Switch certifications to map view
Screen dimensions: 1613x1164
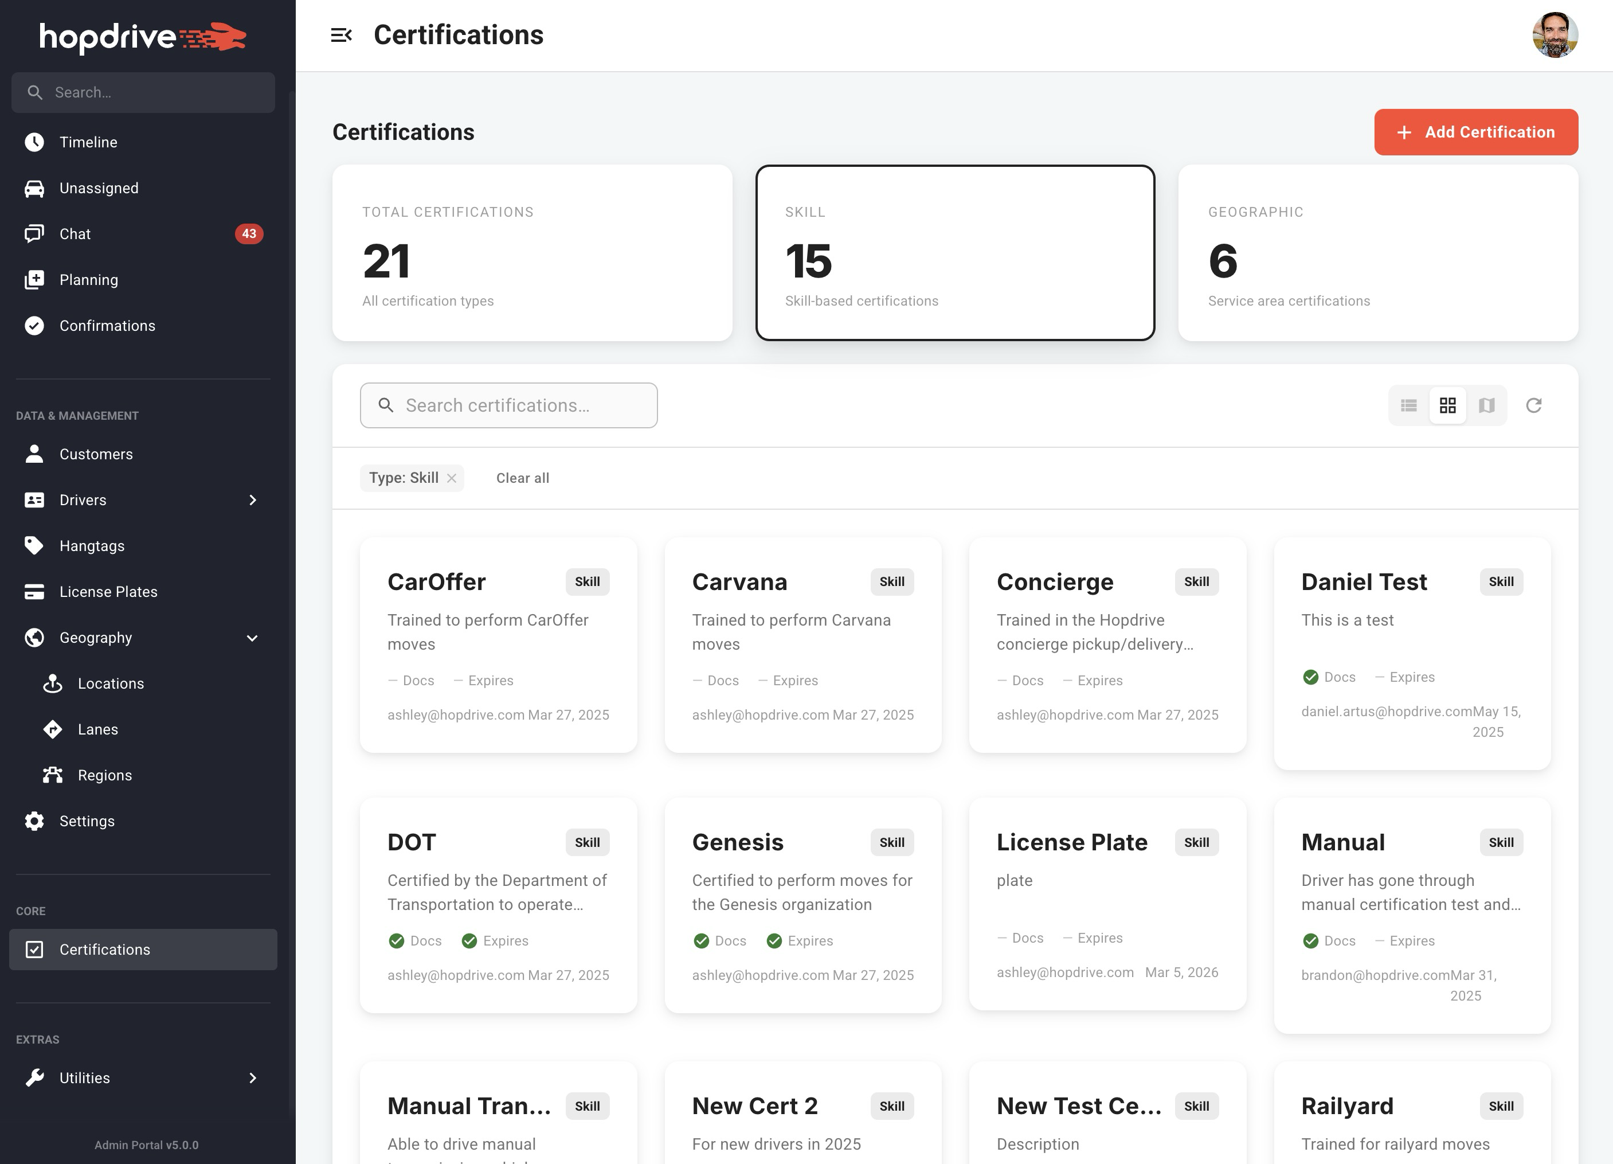pos(1486,405)
